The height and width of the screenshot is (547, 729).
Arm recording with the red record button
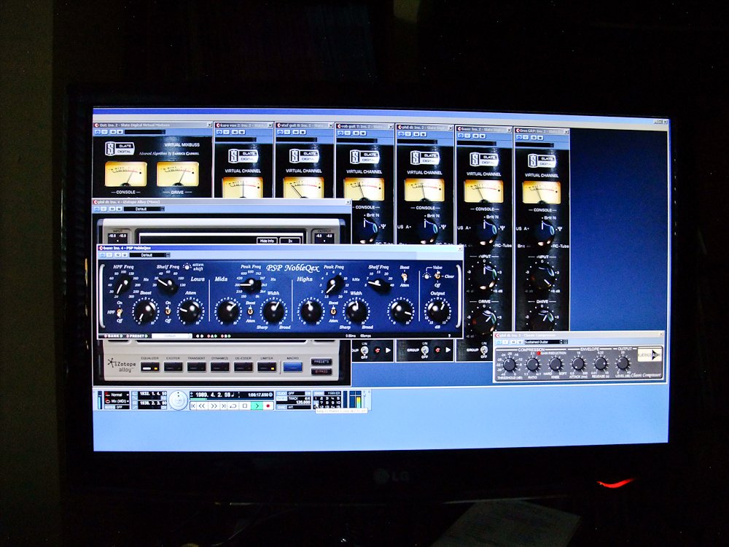(x=268, y=406)
